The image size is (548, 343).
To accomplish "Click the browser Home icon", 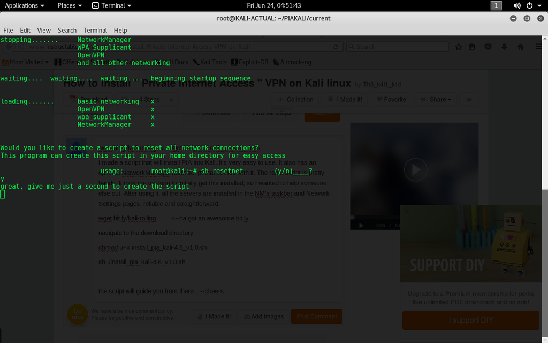I will (520, 47).
